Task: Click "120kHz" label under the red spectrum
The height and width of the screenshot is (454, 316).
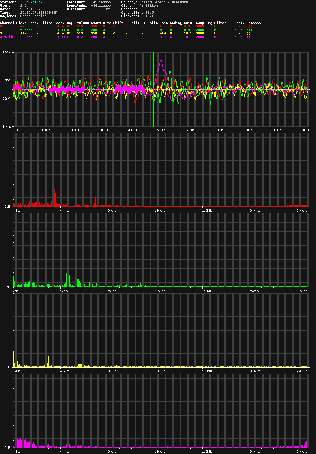Action: (x=160, y=210)
